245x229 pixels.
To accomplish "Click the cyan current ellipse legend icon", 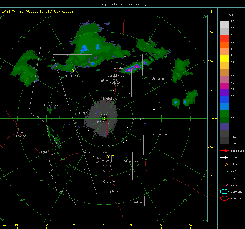I will [x=224, y=191].
